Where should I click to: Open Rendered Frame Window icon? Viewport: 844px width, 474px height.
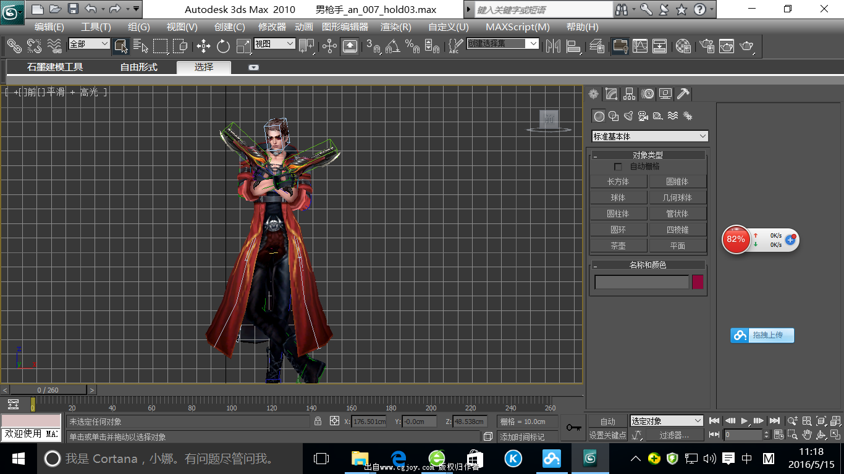click(x=727, y=46)
